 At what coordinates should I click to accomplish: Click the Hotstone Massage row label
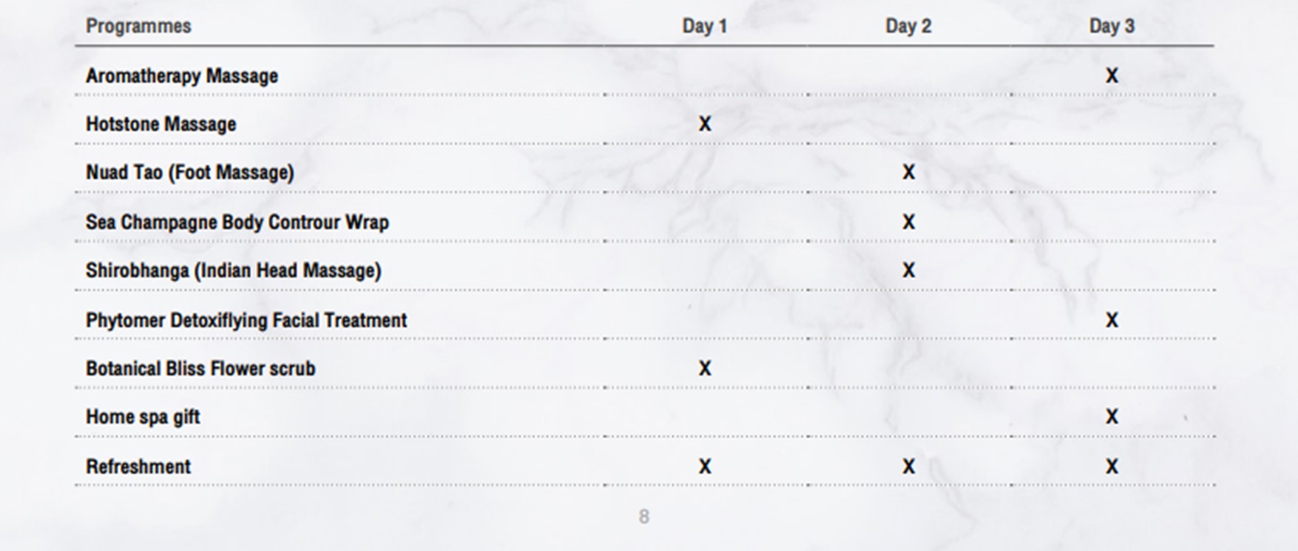coord(161,124)
